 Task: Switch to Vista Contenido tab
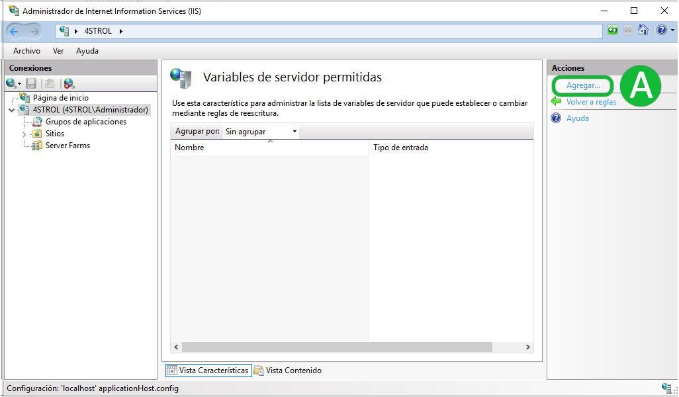(289, 370)
